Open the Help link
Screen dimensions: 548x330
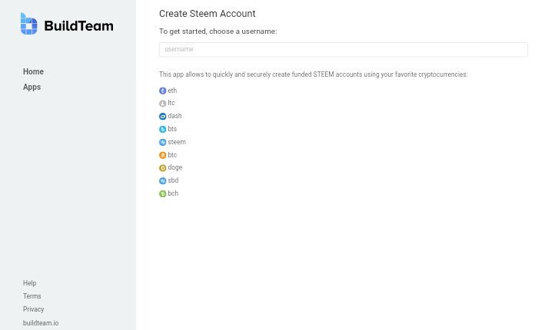30,283
